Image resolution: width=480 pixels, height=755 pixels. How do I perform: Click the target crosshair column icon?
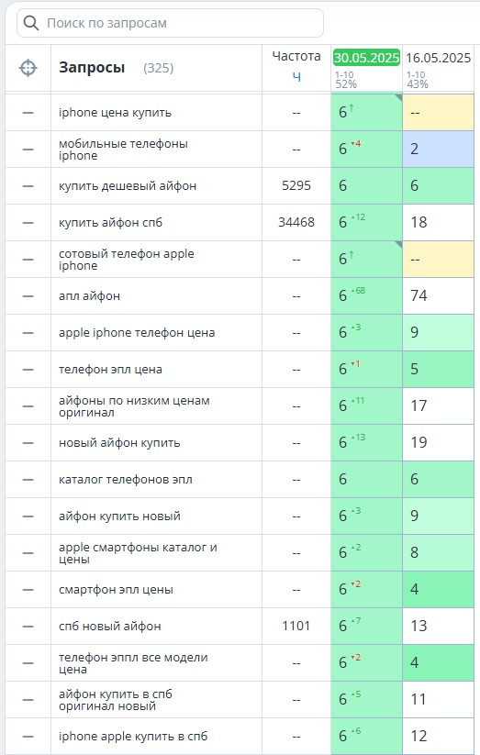[x=28, y=67]
